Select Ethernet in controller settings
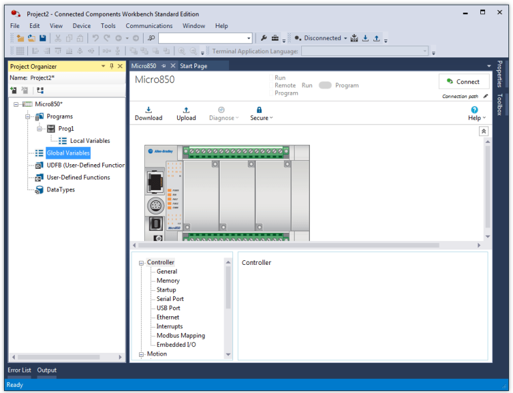 [x=168, y=318]
